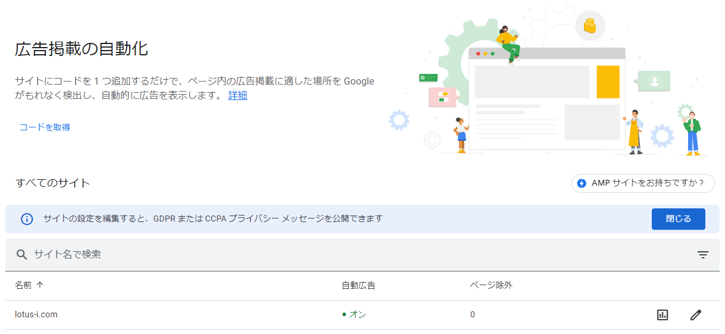Viewport: 725px width, 334px height.
Task: Click the オン status for lotus-i.com
Action: tap(354, 314)
